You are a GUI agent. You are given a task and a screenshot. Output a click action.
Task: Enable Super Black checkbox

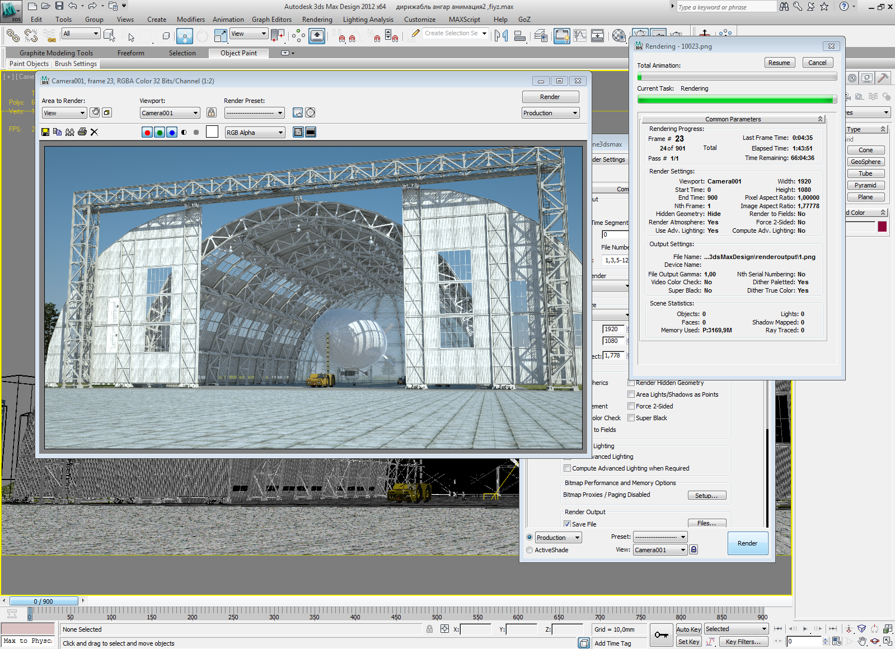point(631,418)
